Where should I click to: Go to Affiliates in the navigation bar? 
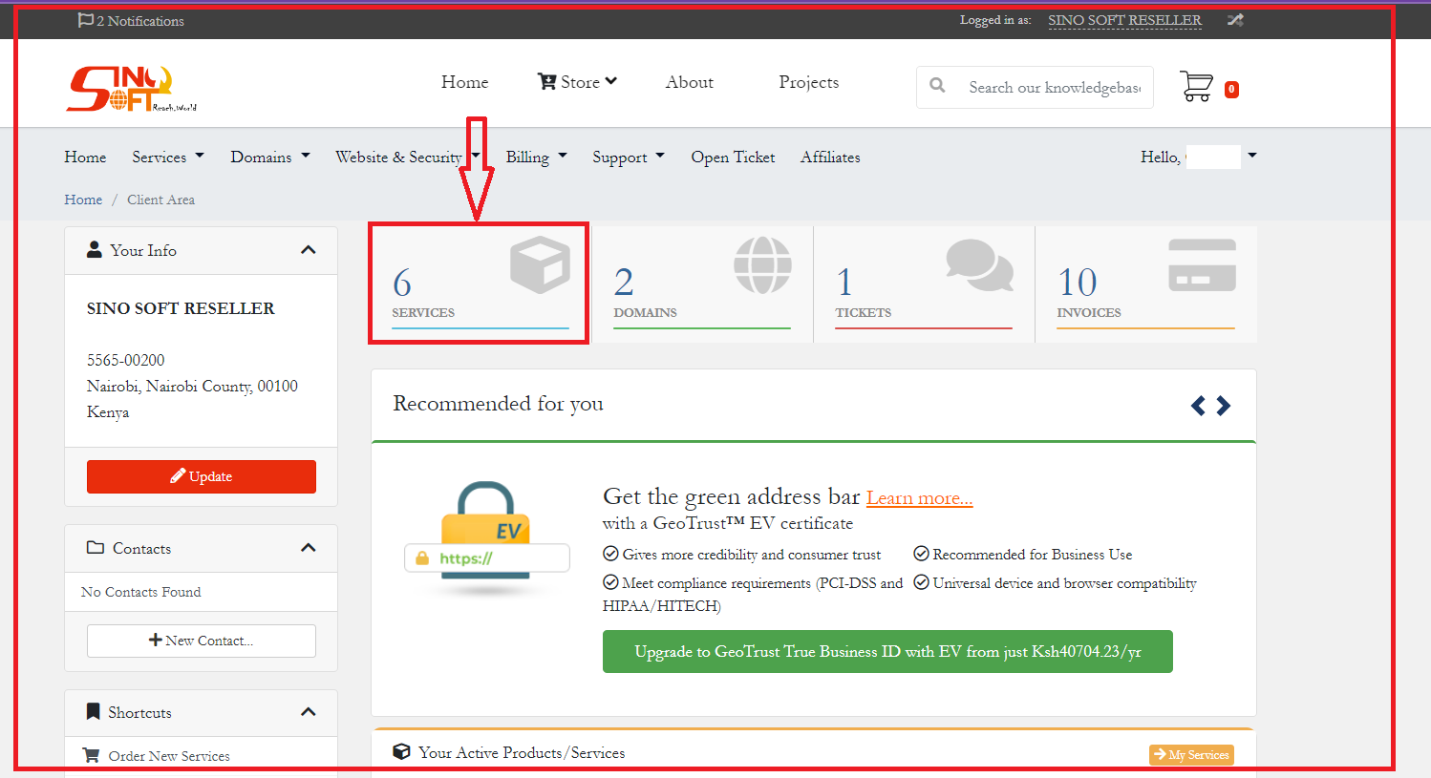(830, 157)
